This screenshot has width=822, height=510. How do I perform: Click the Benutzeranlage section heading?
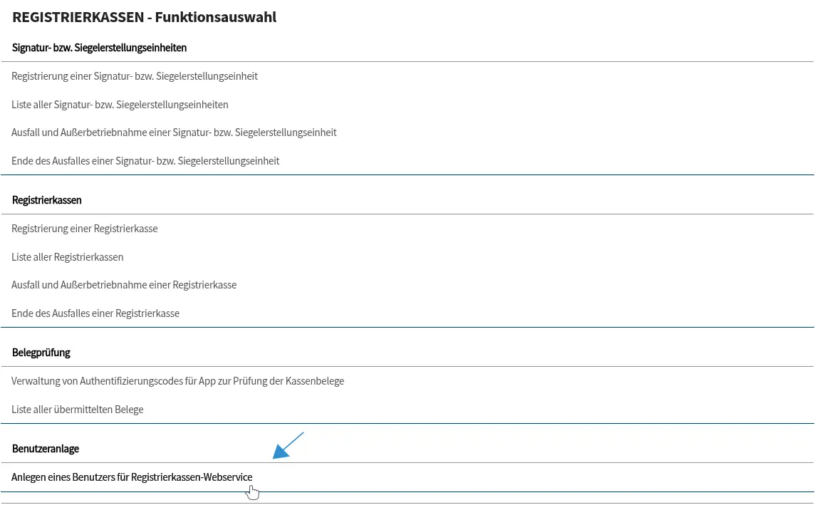[x=46, y=449]
